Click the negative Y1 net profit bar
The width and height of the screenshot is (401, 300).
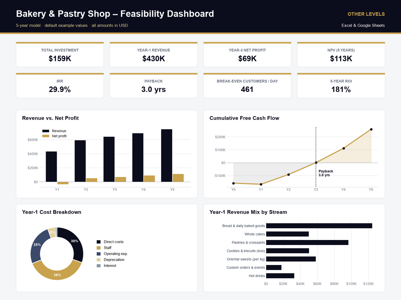coord(63,183)
